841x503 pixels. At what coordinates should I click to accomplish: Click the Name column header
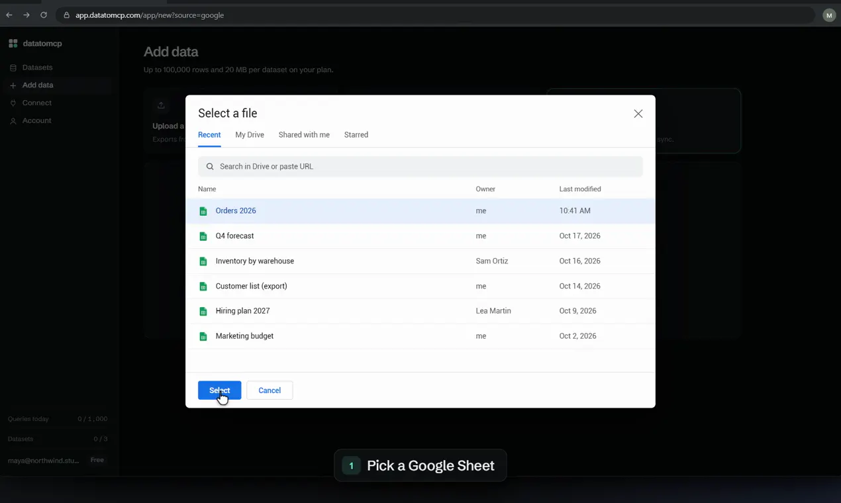(207, 189)
